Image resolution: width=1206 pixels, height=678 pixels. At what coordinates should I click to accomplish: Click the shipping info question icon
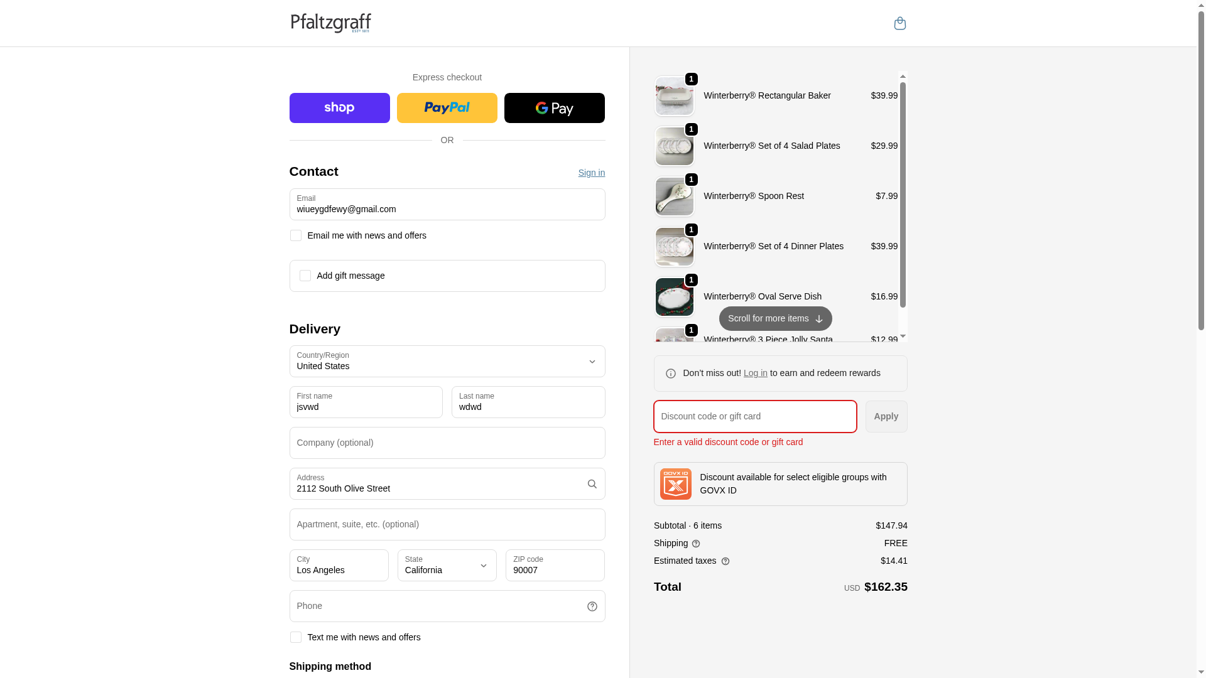(696, 544)
